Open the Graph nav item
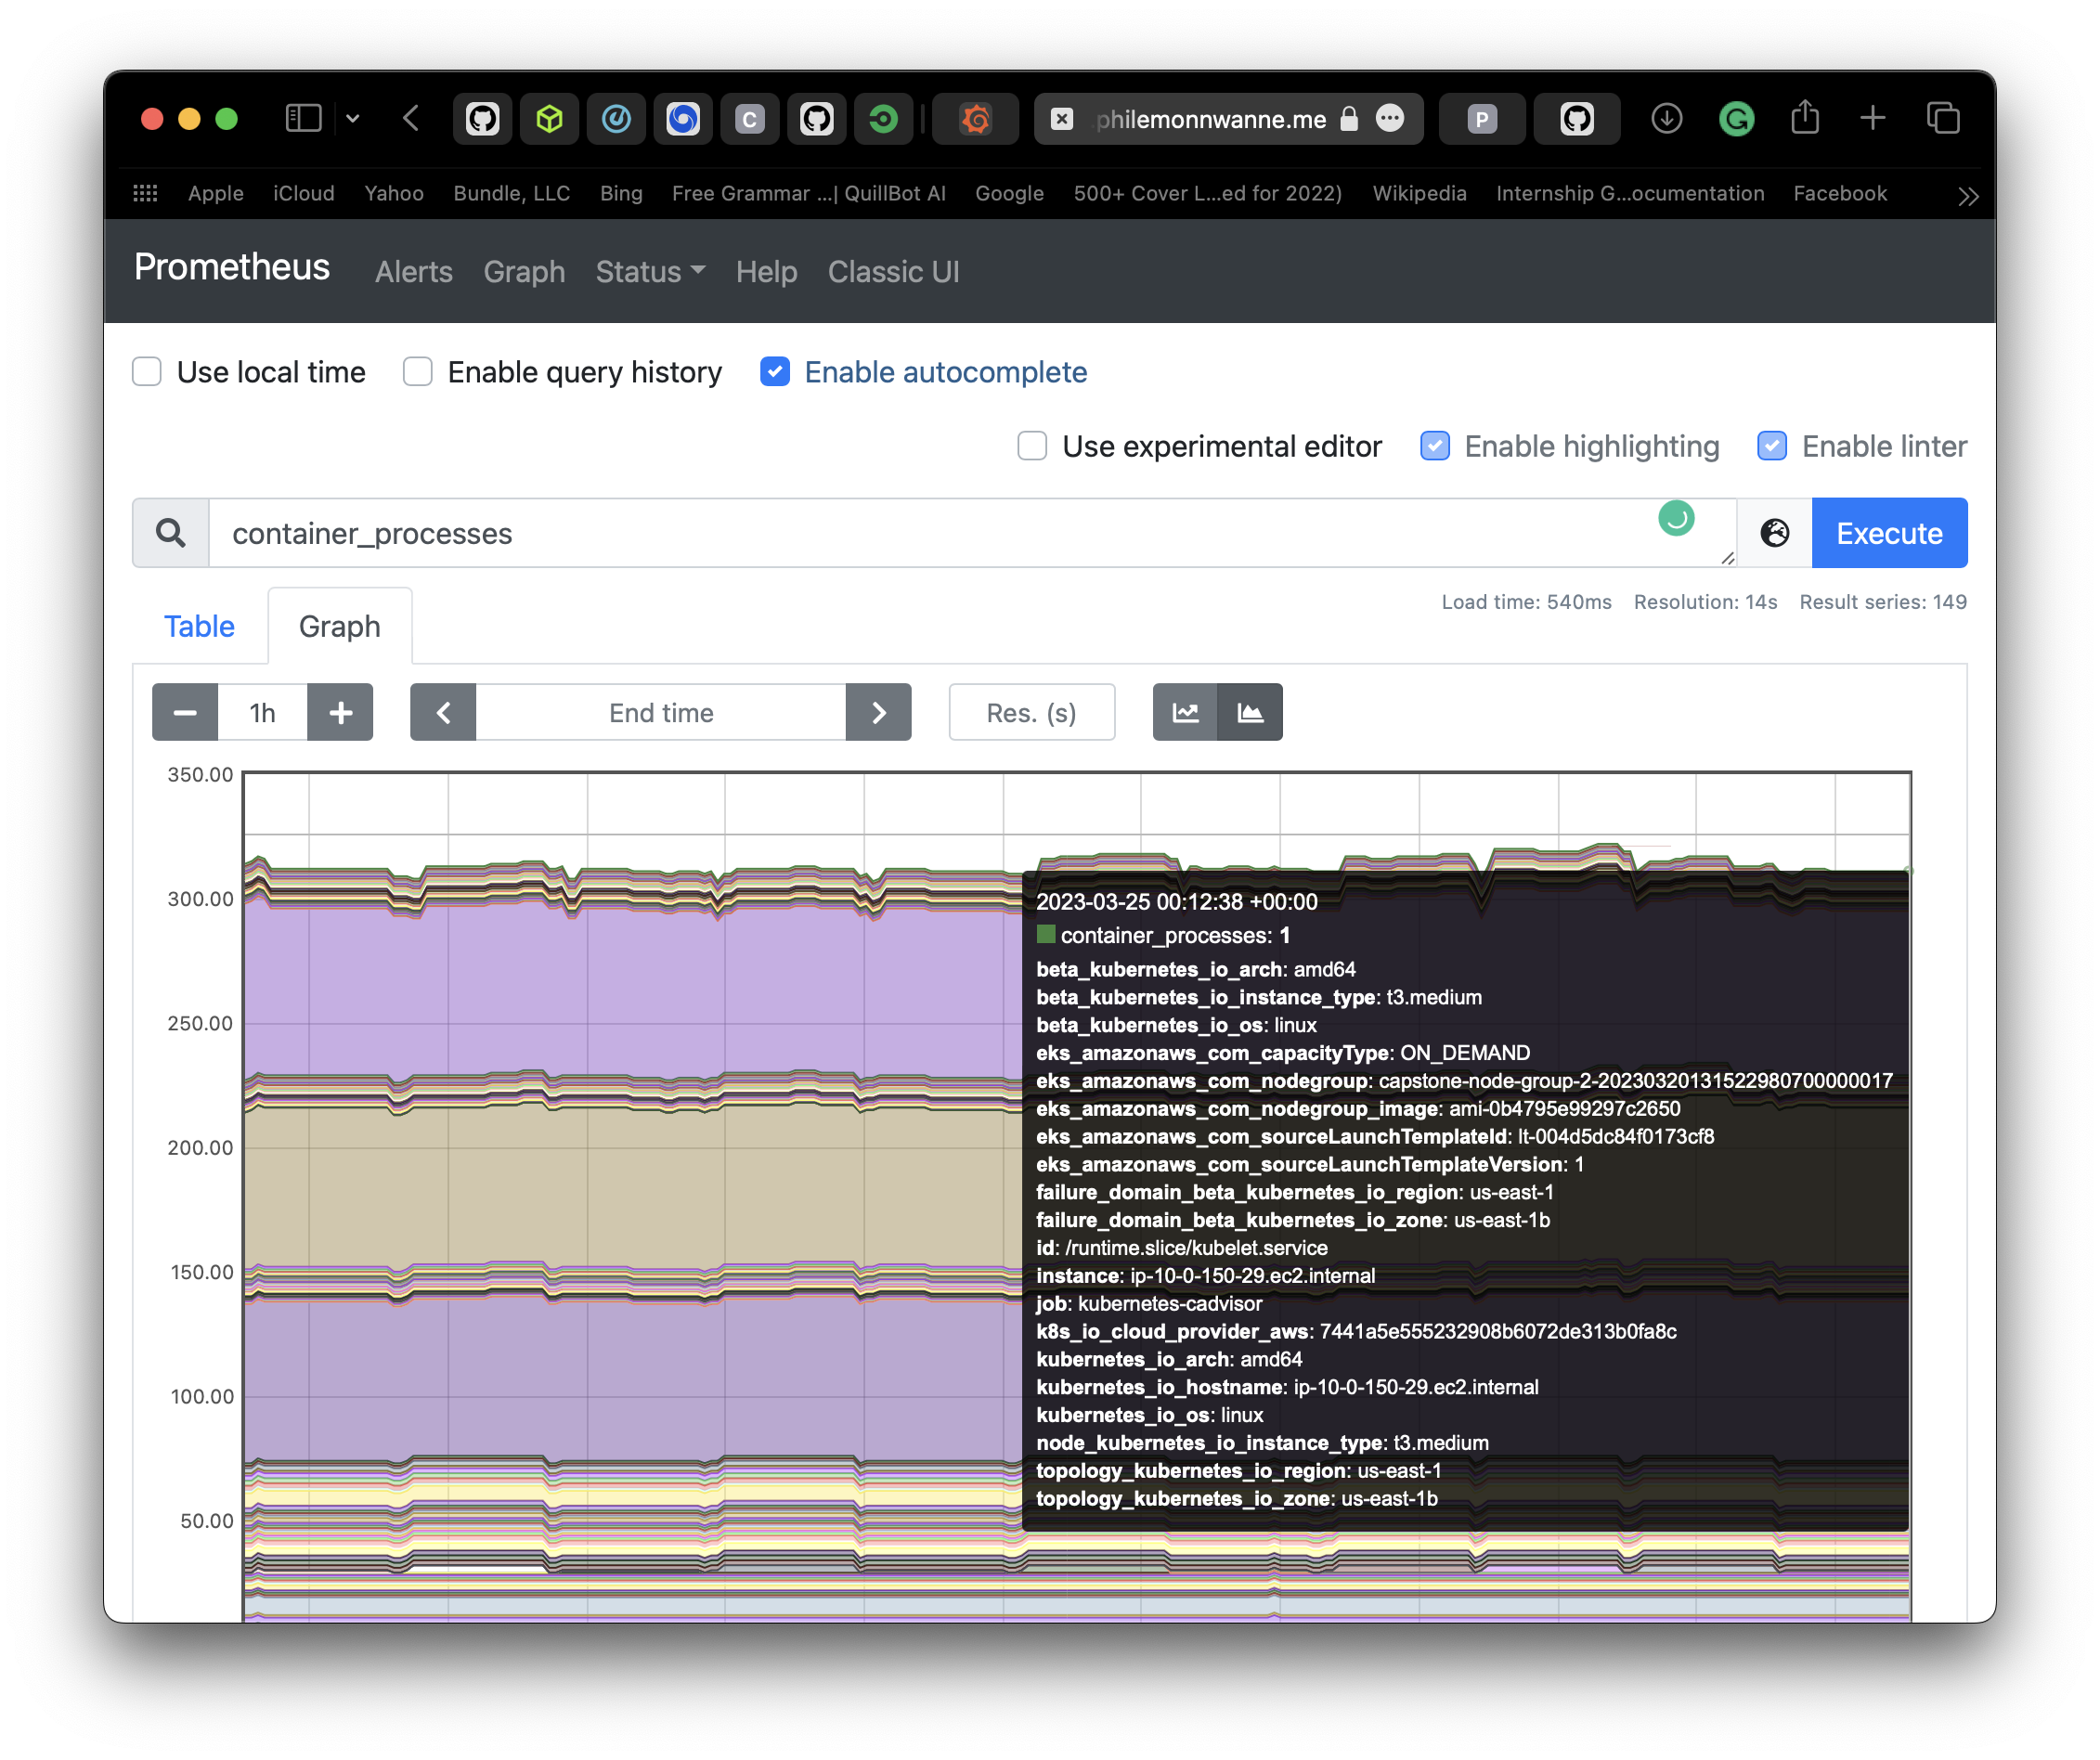The width and height of the screenshot is (2100, 1760). 524,272
